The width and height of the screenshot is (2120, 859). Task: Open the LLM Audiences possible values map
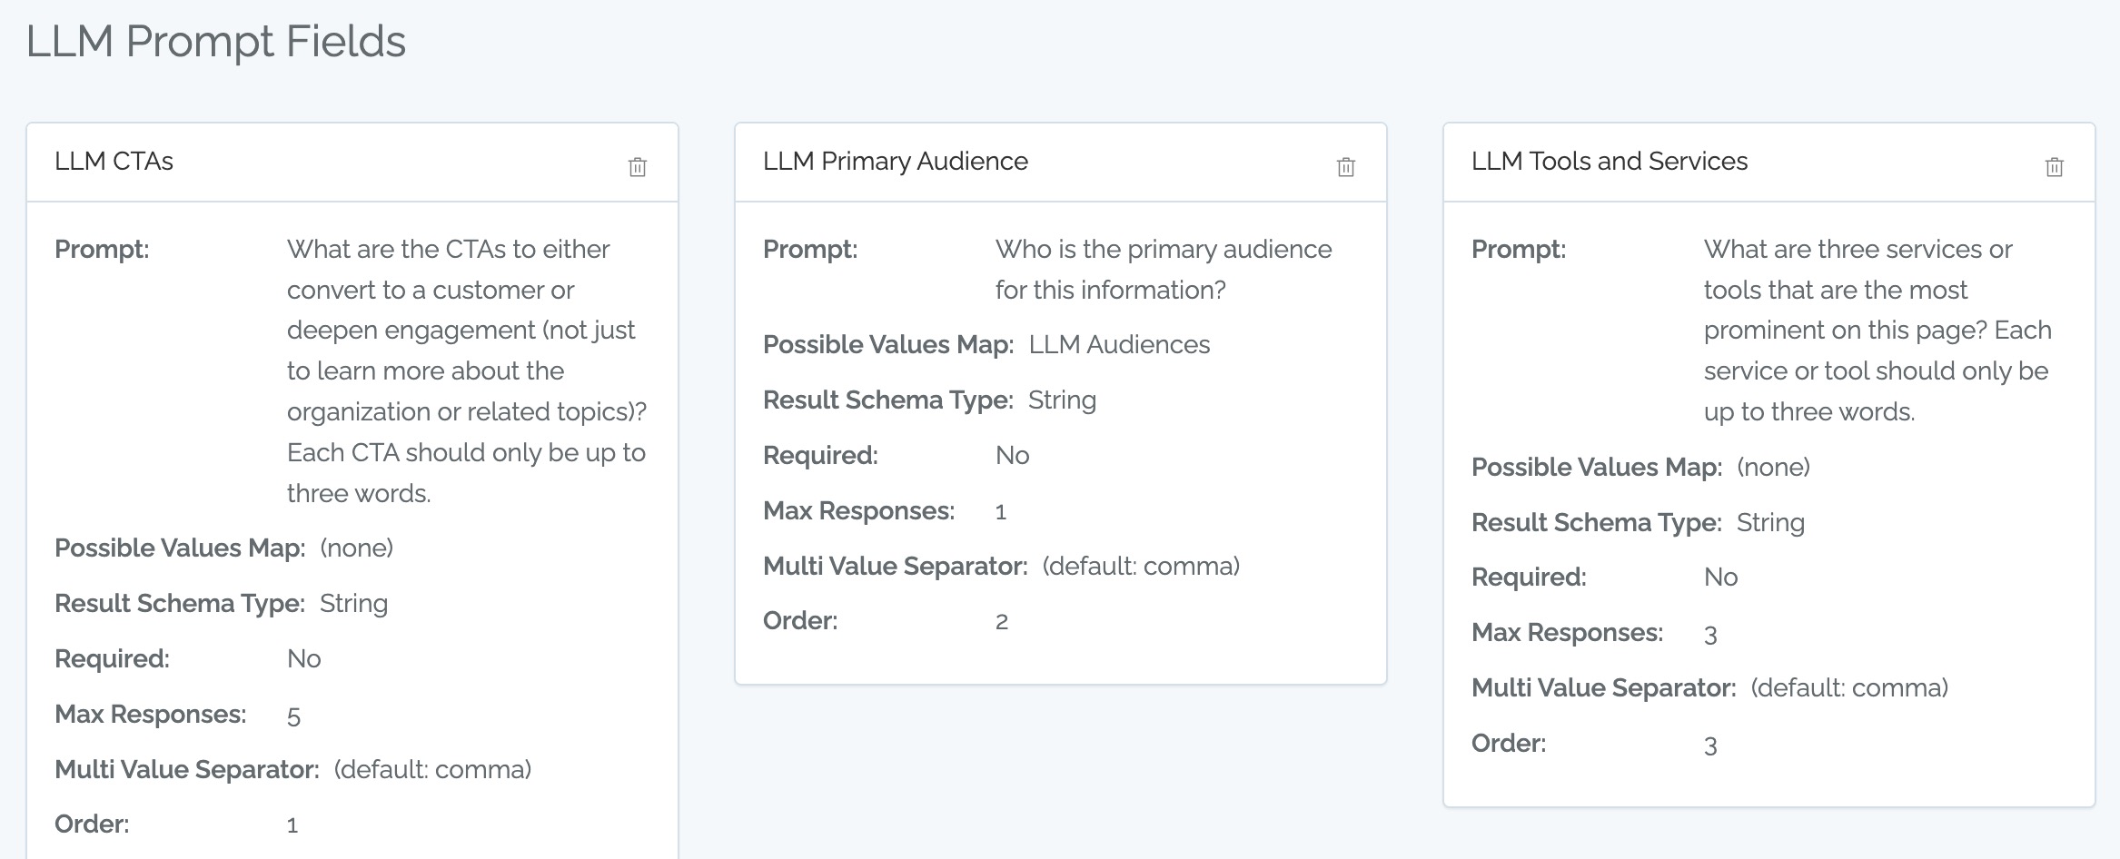pyautogui.click(x=1119, y=345)
